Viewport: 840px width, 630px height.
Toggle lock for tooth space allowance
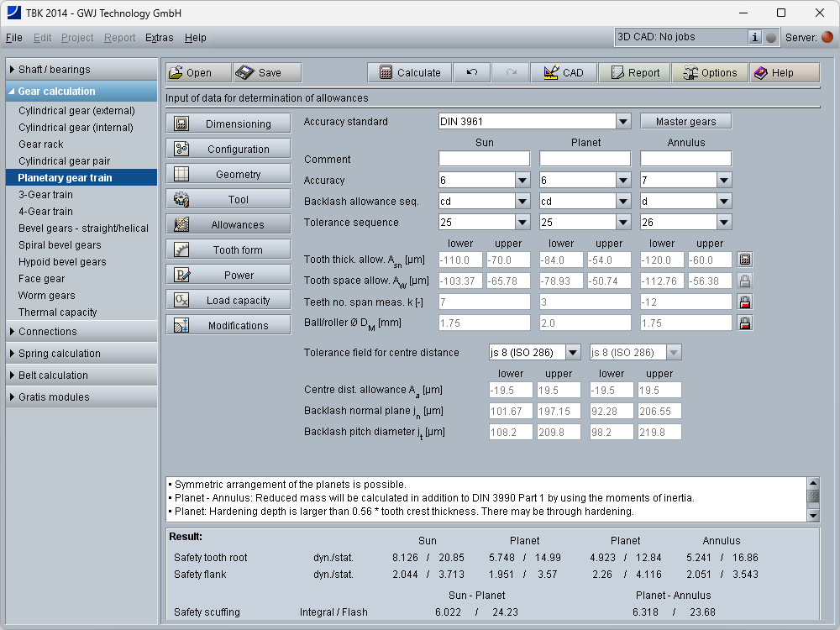point(744,281)
